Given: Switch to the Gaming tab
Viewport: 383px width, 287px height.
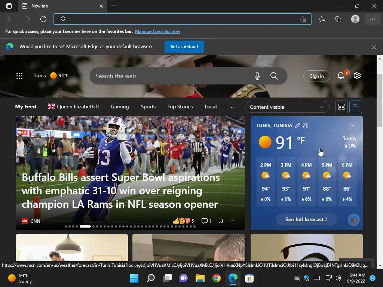Looking at the screenshot, I should [120, 107].
